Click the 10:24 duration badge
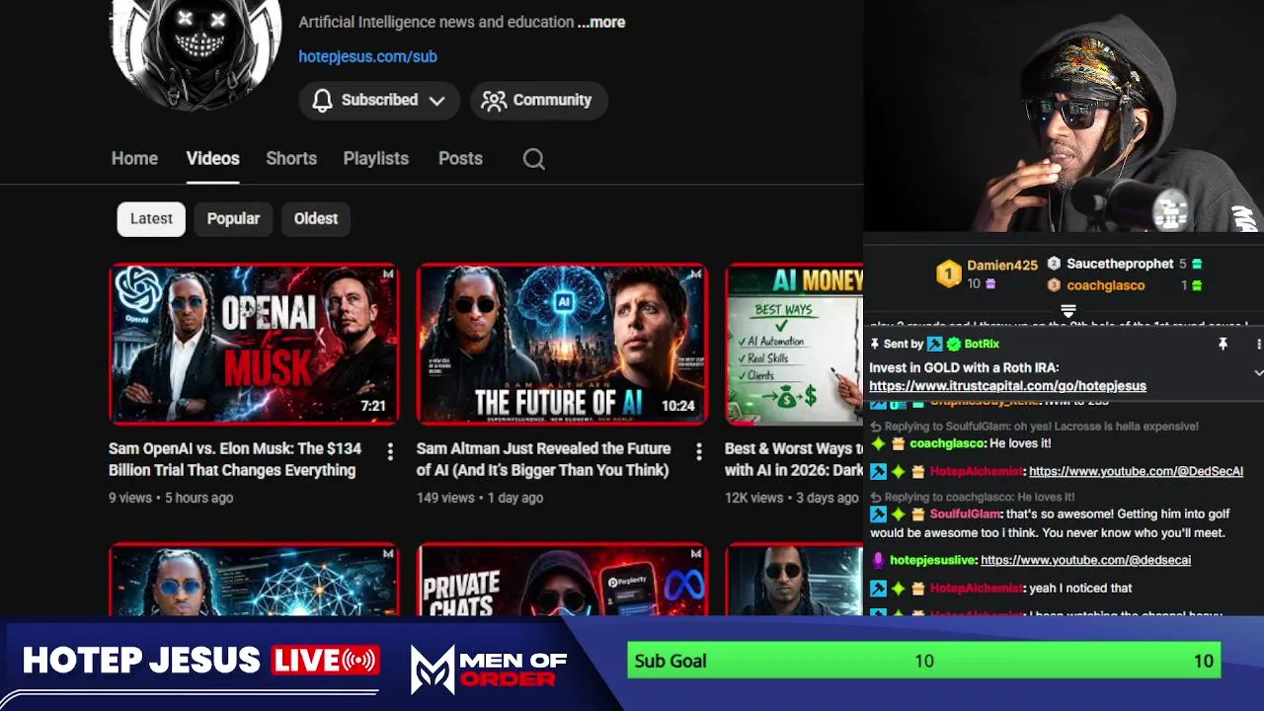This screenshot has height=711, width=1264. [x=677, y=406]
